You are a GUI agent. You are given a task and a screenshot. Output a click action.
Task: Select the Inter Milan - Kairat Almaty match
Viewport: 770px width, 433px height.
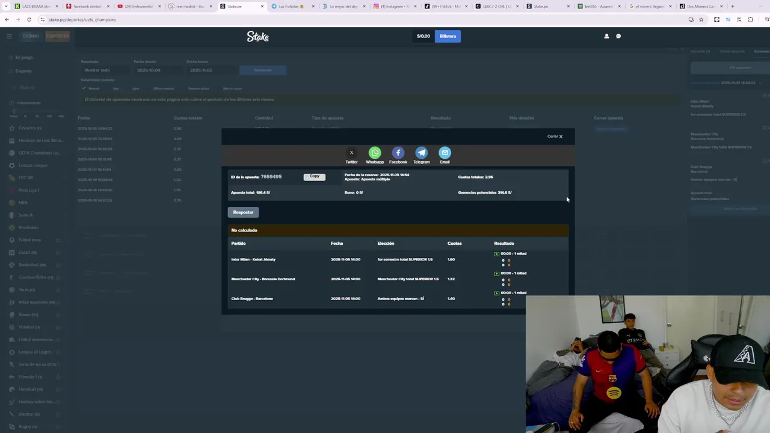click(253, 259)
